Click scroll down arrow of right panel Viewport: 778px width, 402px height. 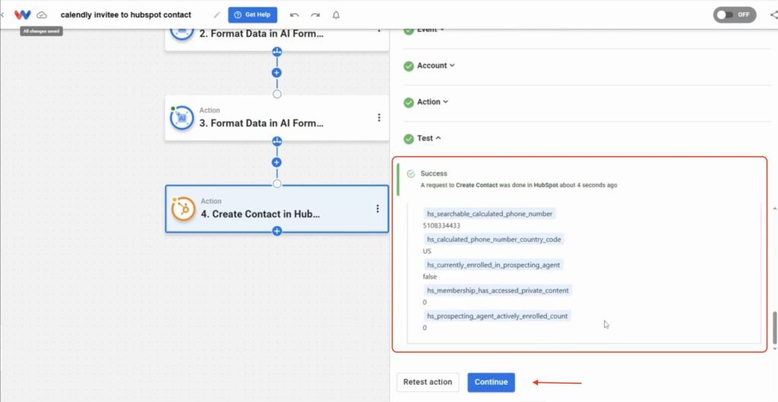(x=775, y=349)
